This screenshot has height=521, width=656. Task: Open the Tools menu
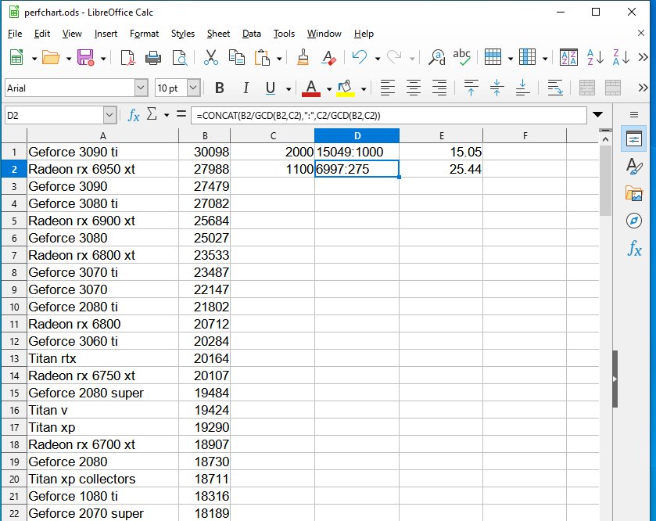click(284, 34)
